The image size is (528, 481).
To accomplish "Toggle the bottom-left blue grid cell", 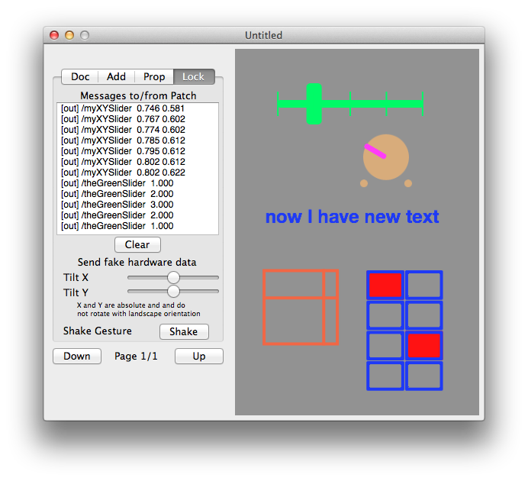I will pos(385,376).
